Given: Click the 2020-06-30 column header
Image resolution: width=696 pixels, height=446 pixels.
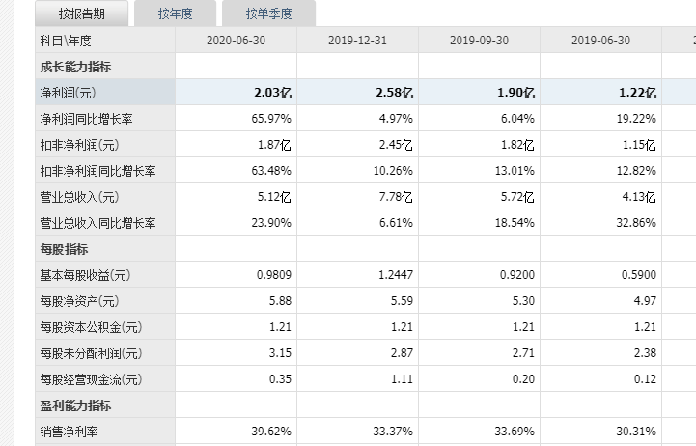Looking at the screenshot, I should pyautogui.click(x=236, y=41).
